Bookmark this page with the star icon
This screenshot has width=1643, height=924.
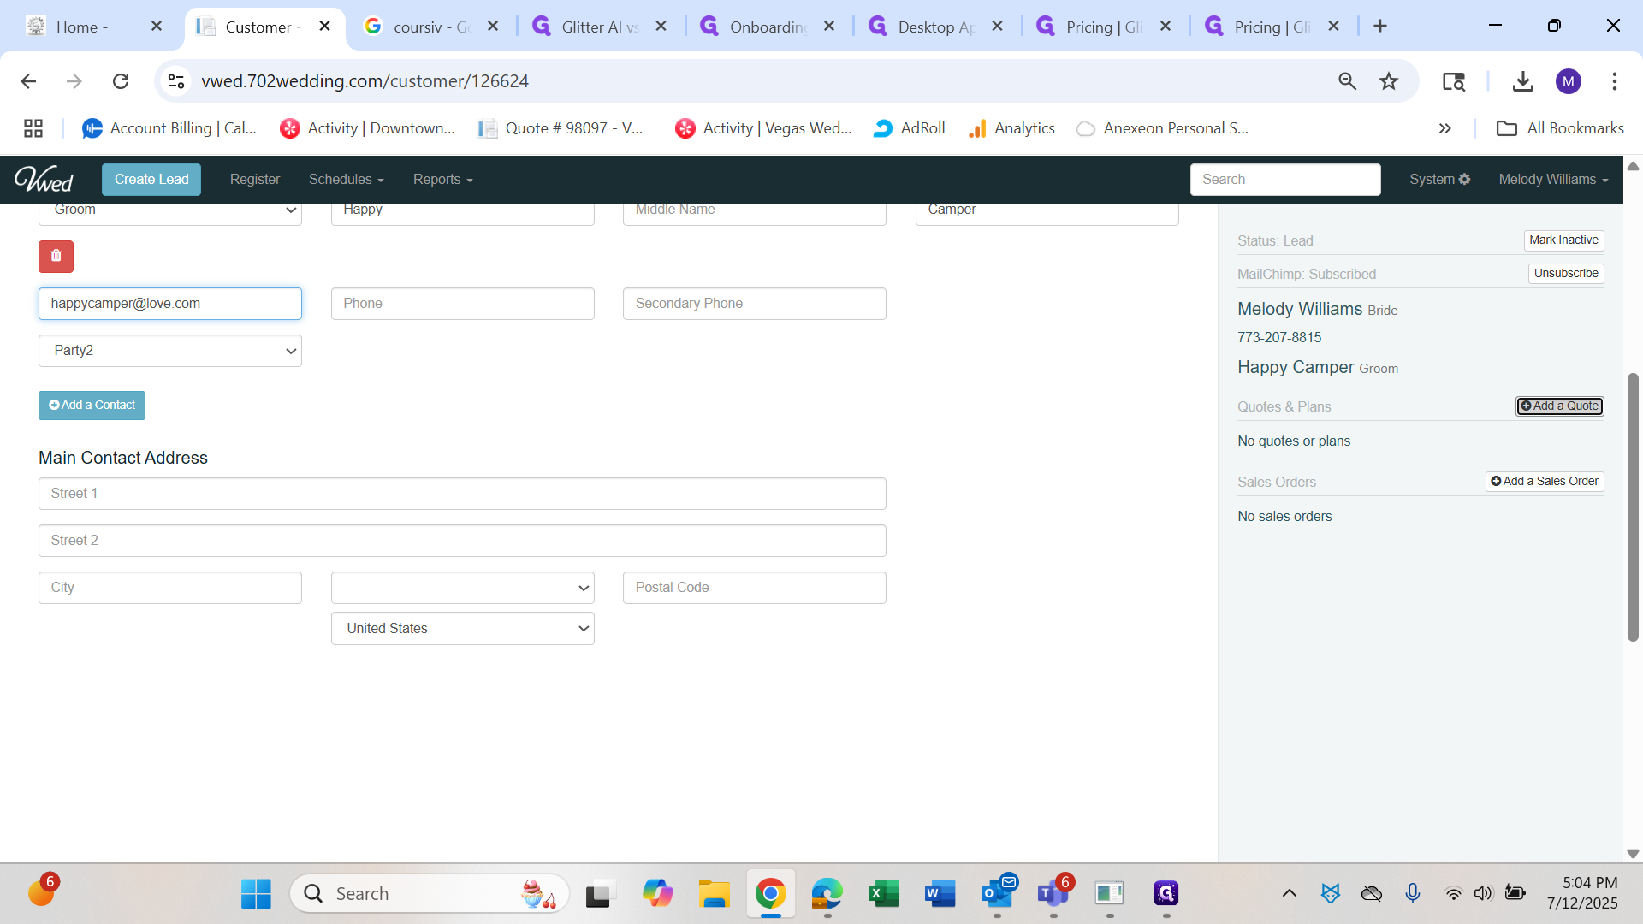[x=1388, y=81]
